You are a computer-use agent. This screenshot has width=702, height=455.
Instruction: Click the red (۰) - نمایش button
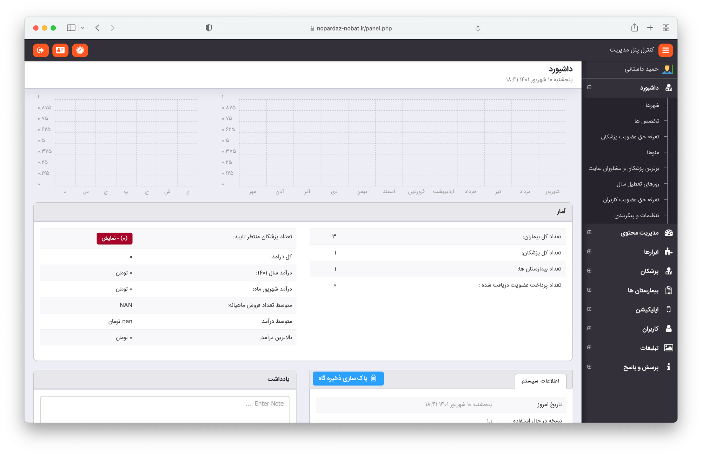tap(115, 238)
